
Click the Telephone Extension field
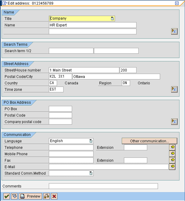coord(136,147)
